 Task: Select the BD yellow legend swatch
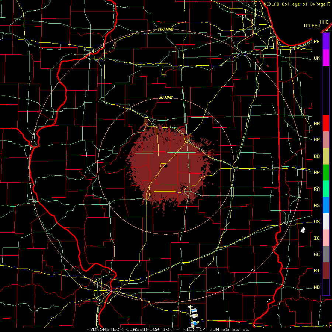326,156
